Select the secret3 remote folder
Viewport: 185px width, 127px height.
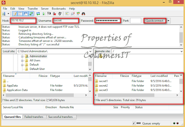pos(103,90)
